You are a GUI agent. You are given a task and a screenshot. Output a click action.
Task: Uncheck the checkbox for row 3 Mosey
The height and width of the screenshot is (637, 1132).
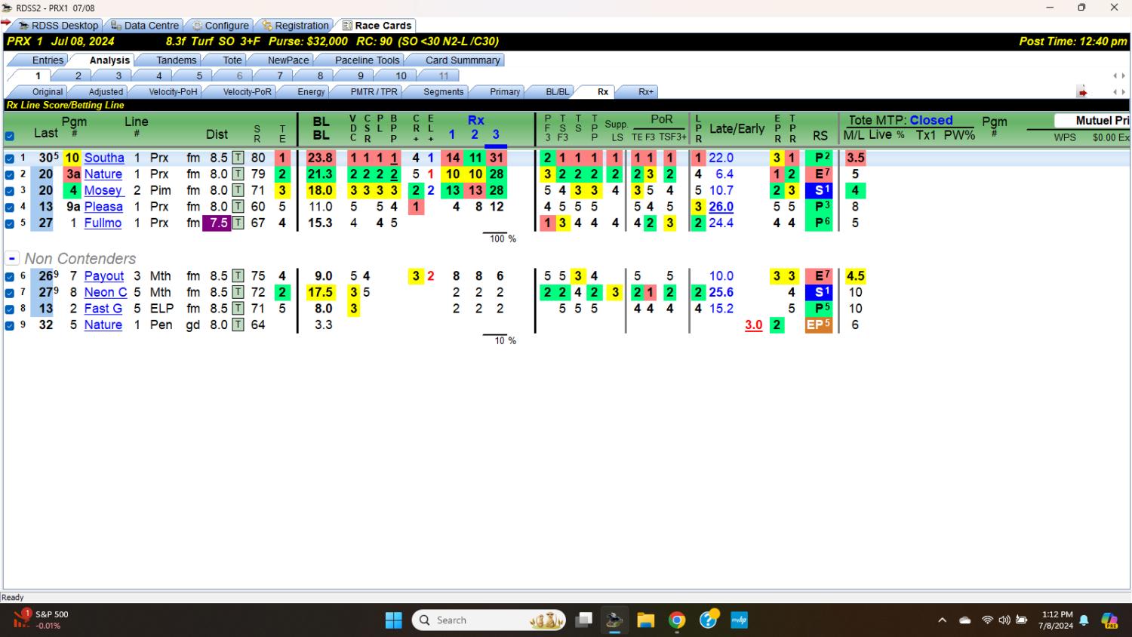(10, 191)
